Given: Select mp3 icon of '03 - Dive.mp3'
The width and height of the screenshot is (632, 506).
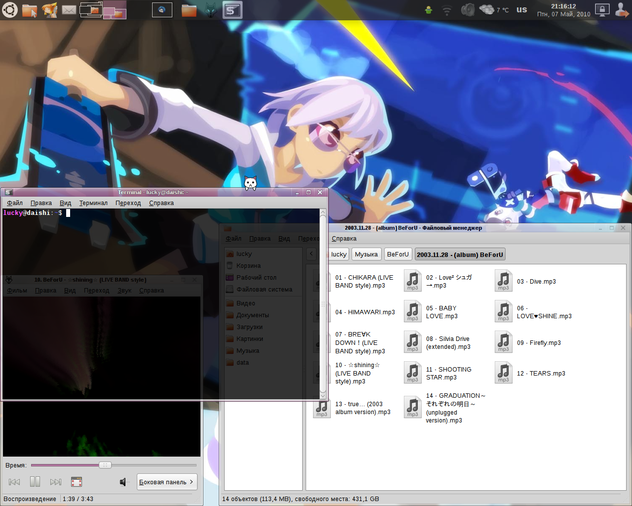Looking at the screenshot, I should (x=504, y=281).
